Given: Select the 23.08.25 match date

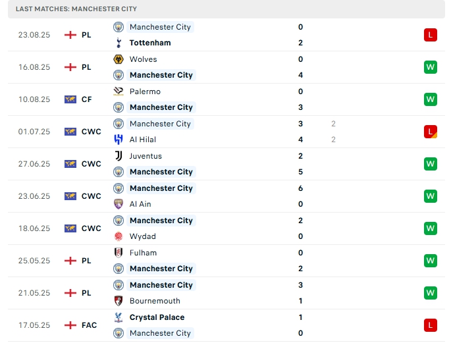Looking at the screenshot, I should point(34,35).
